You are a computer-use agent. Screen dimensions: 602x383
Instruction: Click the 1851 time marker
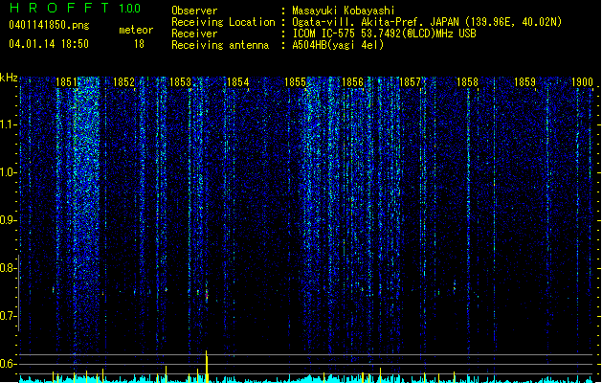point(66,82)
